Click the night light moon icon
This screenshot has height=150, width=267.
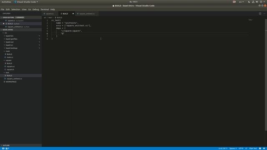pos(249,2)
